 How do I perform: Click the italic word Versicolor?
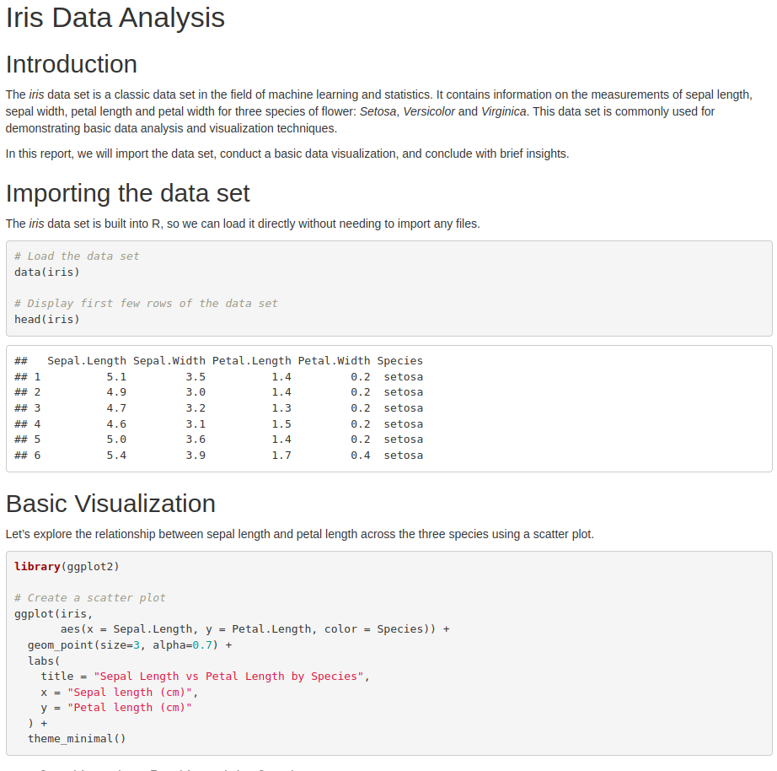point(429,111)
